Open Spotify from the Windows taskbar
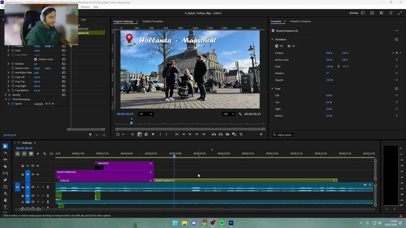 (222, 223)
